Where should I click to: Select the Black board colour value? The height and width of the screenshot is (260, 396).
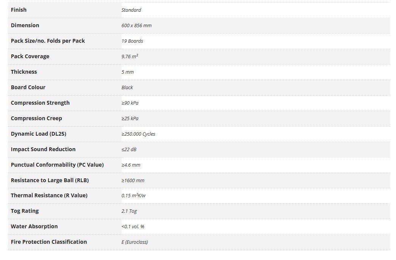(127, 88)
